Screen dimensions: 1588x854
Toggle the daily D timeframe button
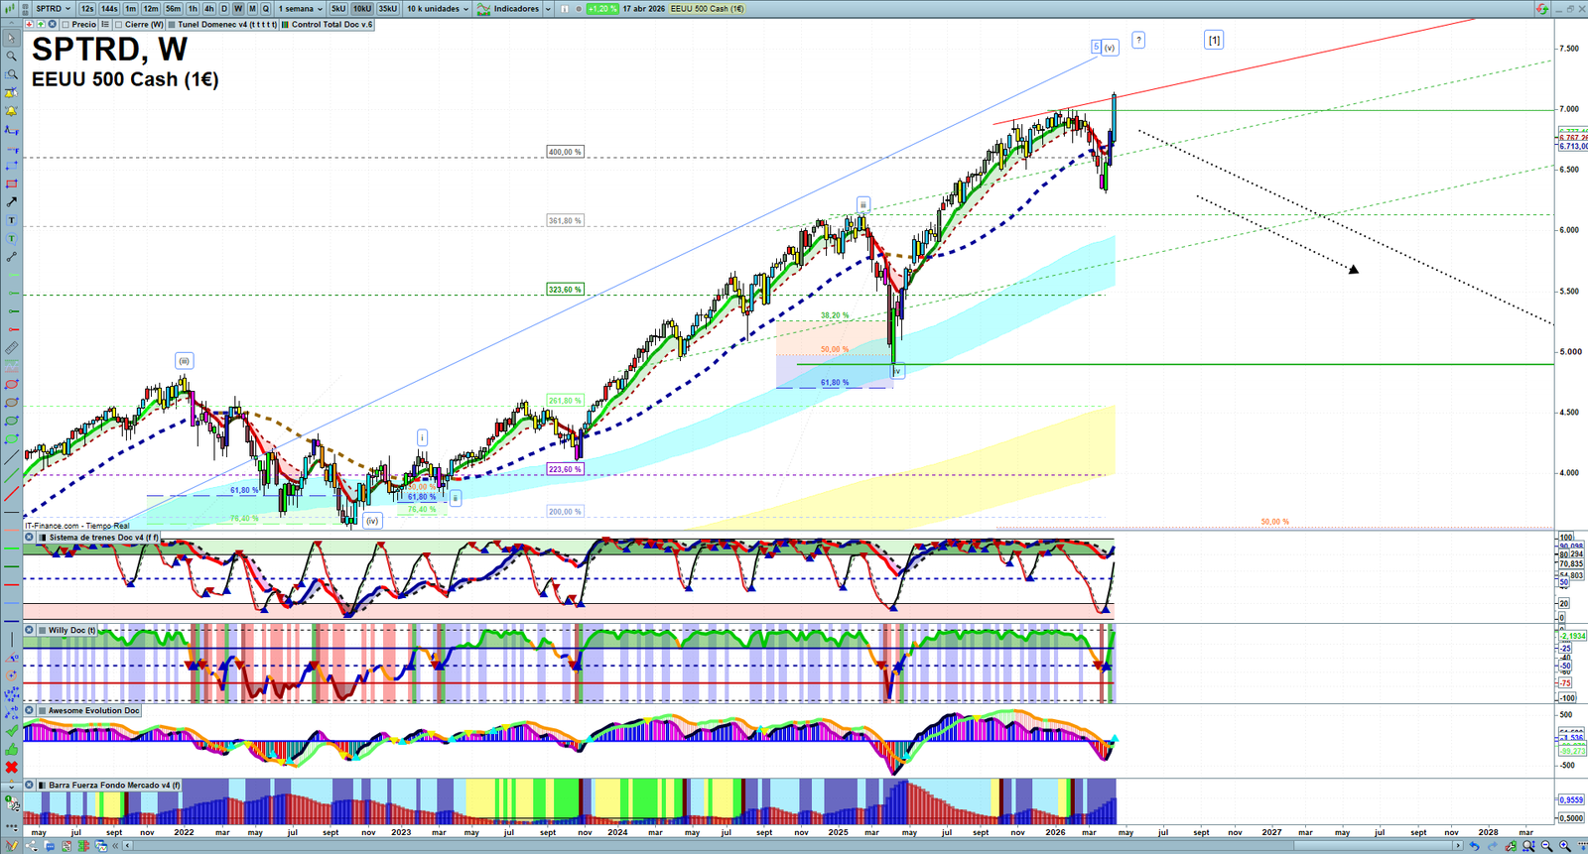click(x=224, y=9)
